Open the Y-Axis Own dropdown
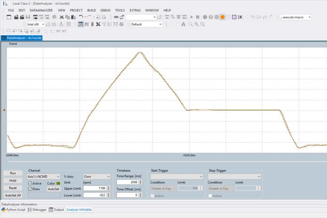Viewport: 327px width, 218px height. (x=97, y=177)
